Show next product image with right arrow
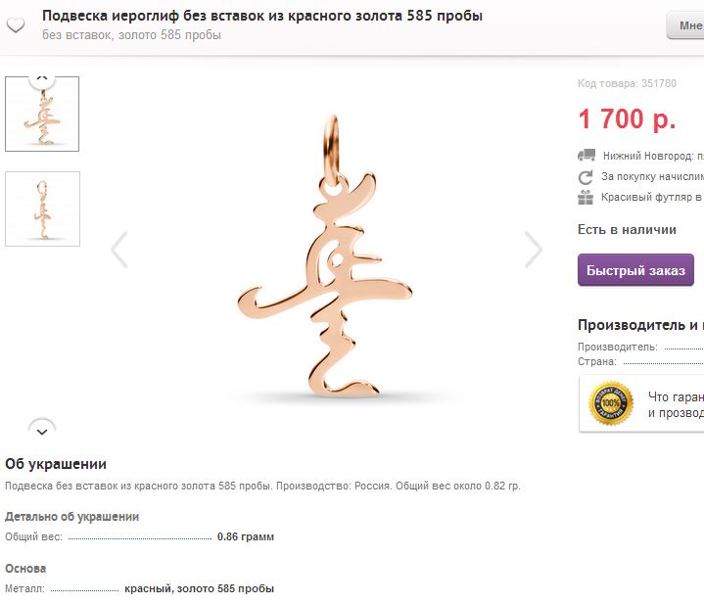 pyautogui.click(x=534, y=250)
